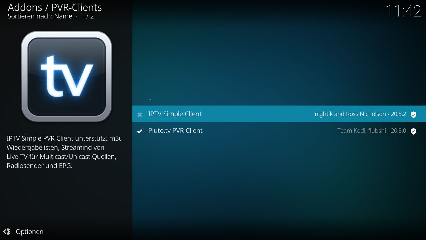The width and height of the screenshot is (426, 240).
Task: Click the IPTV Simple PVR Client description text
Action: (x=65, y=152)
